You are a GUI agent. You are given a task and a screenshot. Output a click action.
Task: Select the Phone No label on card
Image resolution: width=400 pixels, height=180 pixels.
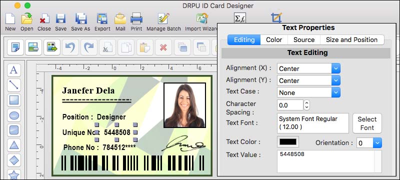(81, 147)
